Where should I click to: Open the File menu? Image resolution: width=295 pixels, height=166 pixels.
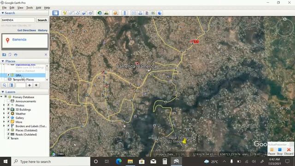tap(4, 8)
